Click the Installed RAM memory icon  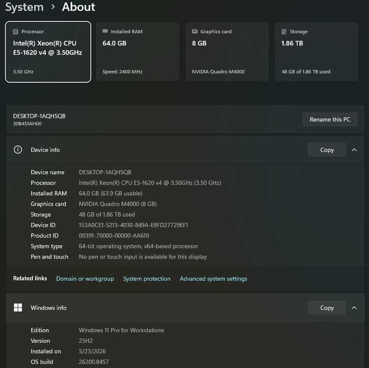(x=105, y=31)
